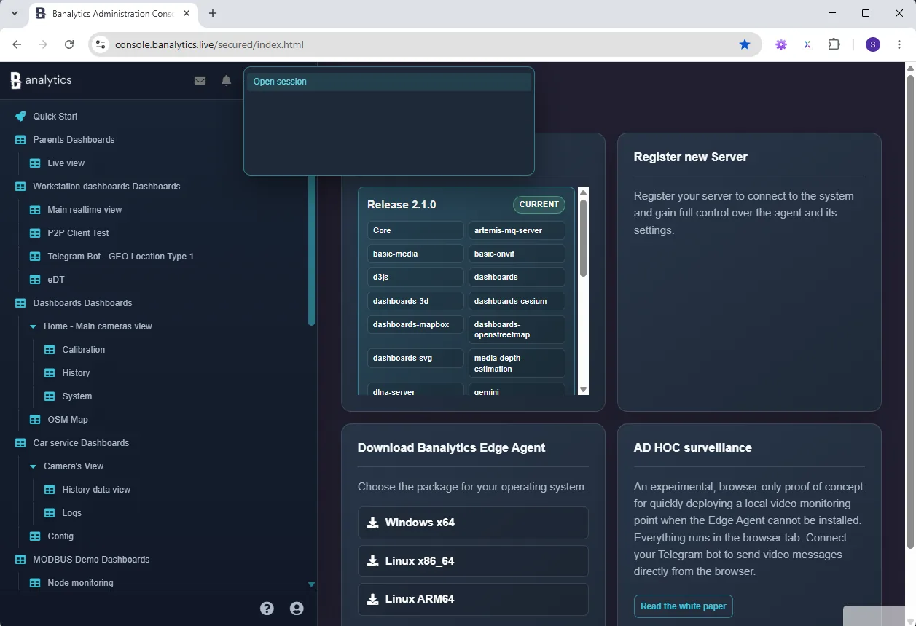Open the notifications bell icon
916x626 pixels.
[x=226, y=81]
